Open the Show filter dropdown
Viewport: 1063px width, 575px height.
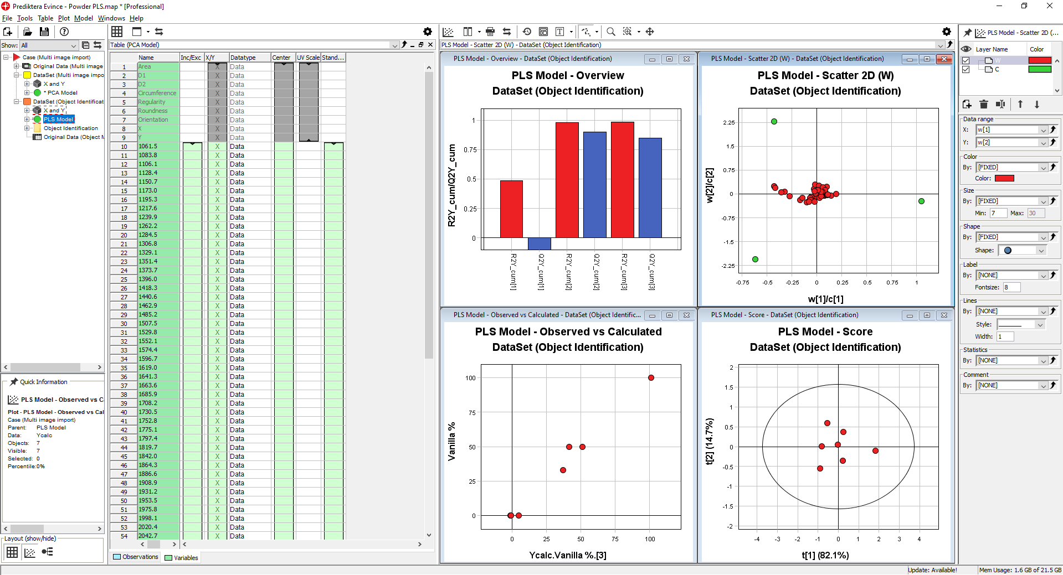(73, 45)
